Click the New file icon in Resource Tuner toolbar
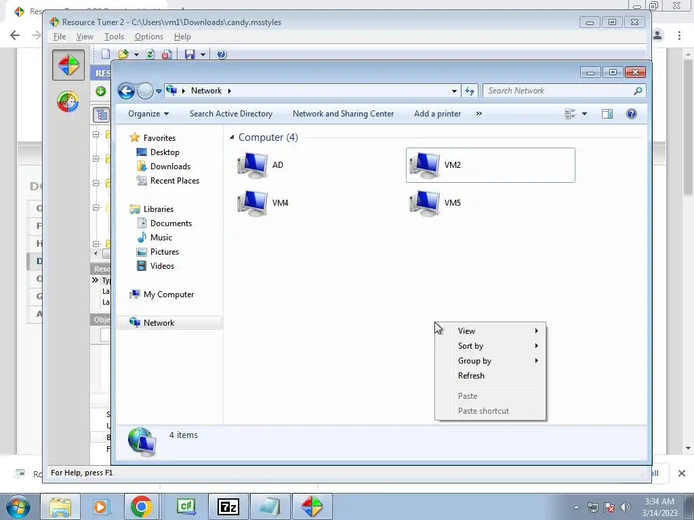The image size is (694, 520). coord(105,54)
